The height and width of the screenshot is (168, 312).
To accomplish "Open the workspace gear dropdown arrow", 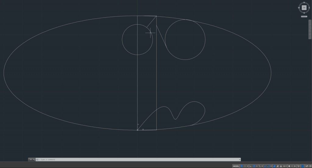I will pyautogui.click(x=292, y=166).
